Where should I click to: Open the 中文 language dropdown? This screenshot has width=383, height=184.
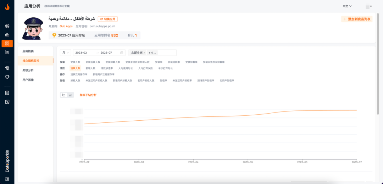pos(347,6)
